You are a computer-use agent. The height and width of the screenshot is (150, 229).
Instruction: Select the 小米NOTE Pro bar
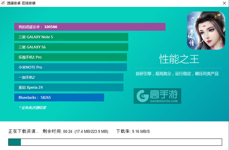71,67
